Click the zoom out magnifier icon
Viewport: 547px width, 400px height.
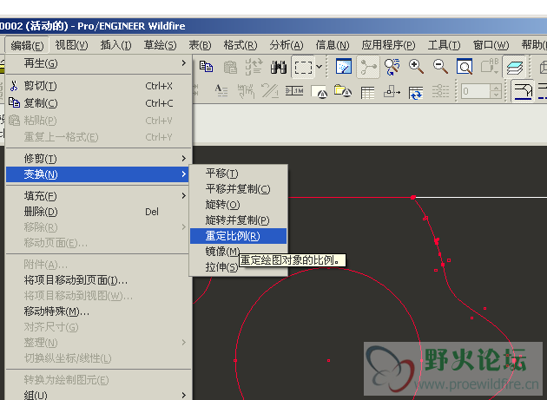point(440,66)
